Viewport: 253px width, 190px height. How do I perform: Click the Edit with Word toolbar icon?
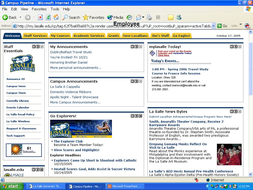click(x=158, y=17)
